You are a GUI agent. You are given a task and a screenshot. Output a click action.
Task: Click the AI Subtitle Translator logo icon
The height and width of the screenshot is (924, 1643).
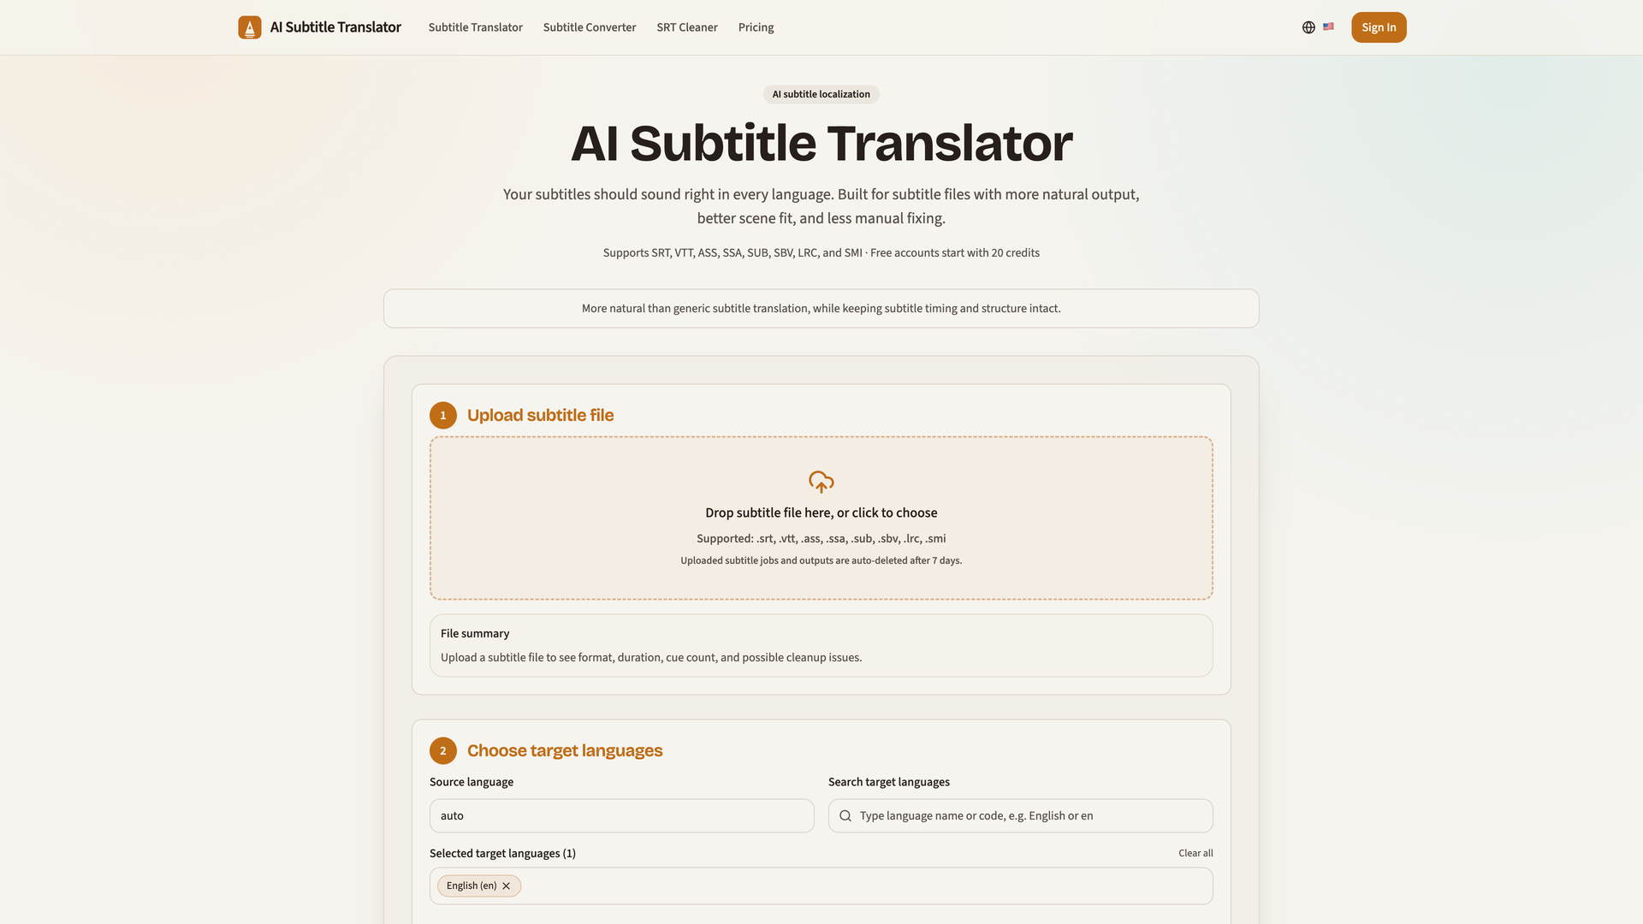tap(249, 27)
